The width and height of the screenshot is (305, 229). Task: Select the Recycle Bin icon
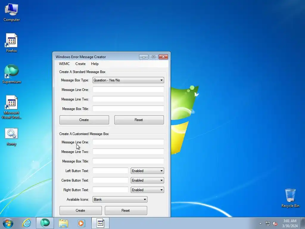pyautogui.click(x=290, y=198)
